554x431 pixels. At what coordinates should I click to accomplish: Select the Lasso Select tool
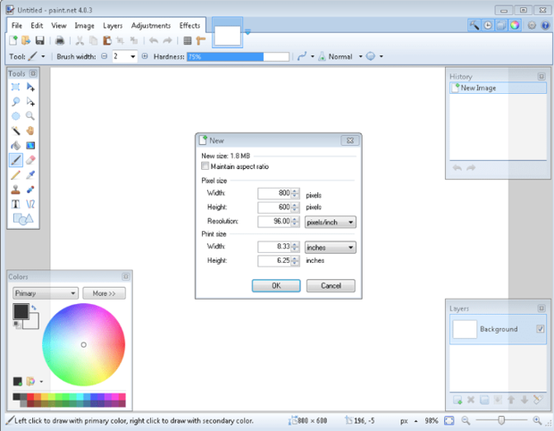(15, 102)
